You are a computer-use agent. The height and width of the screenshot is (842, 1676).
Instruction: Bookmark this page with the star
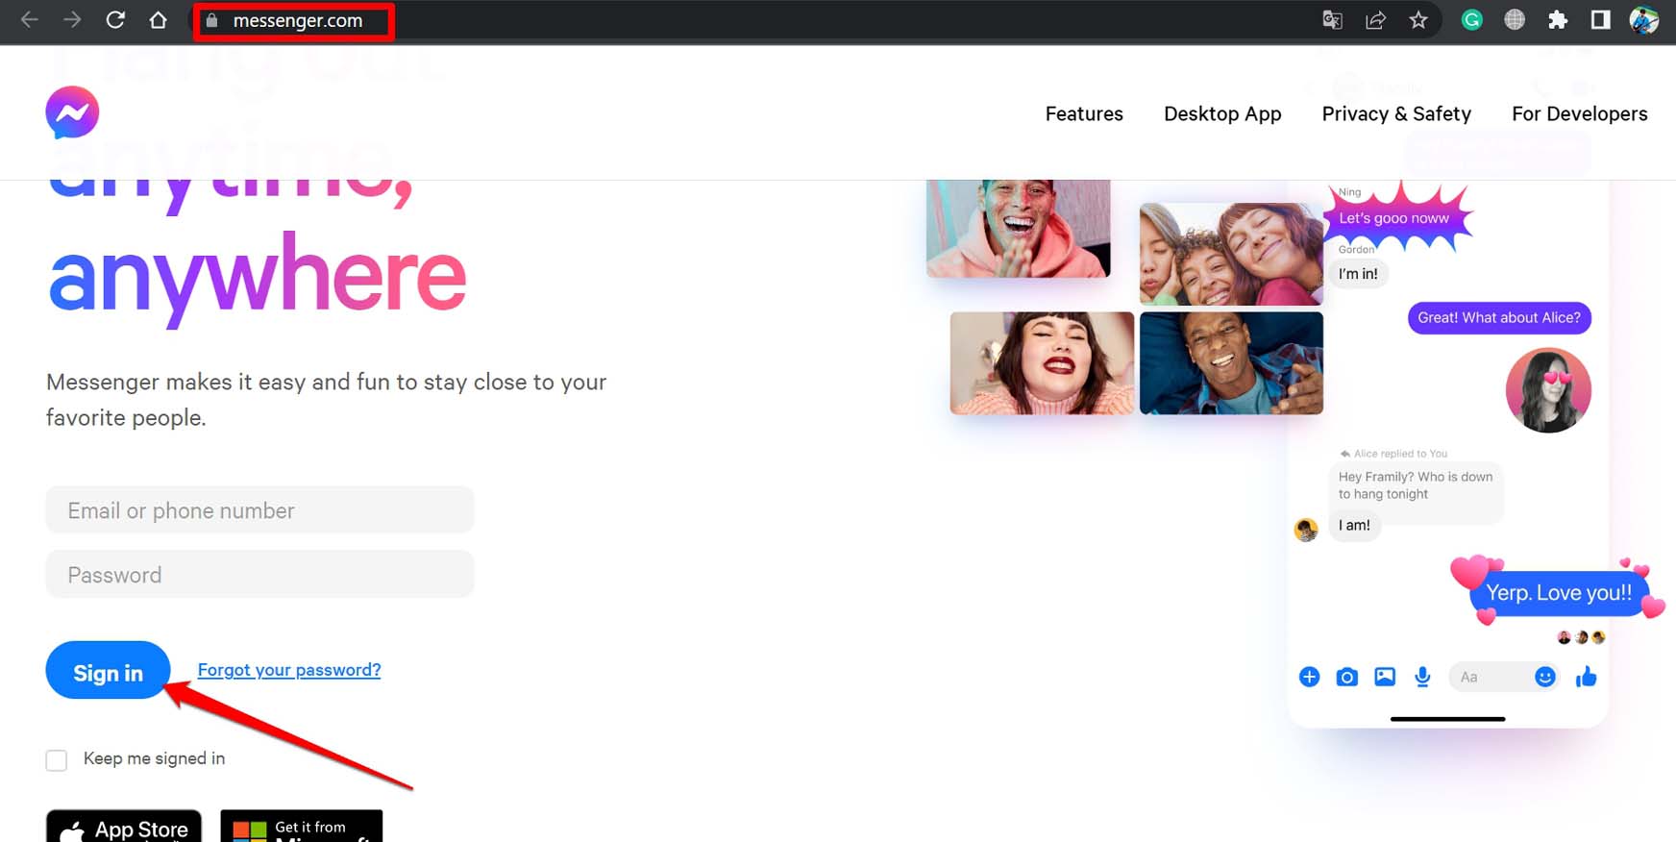[x=1418, y=20]
